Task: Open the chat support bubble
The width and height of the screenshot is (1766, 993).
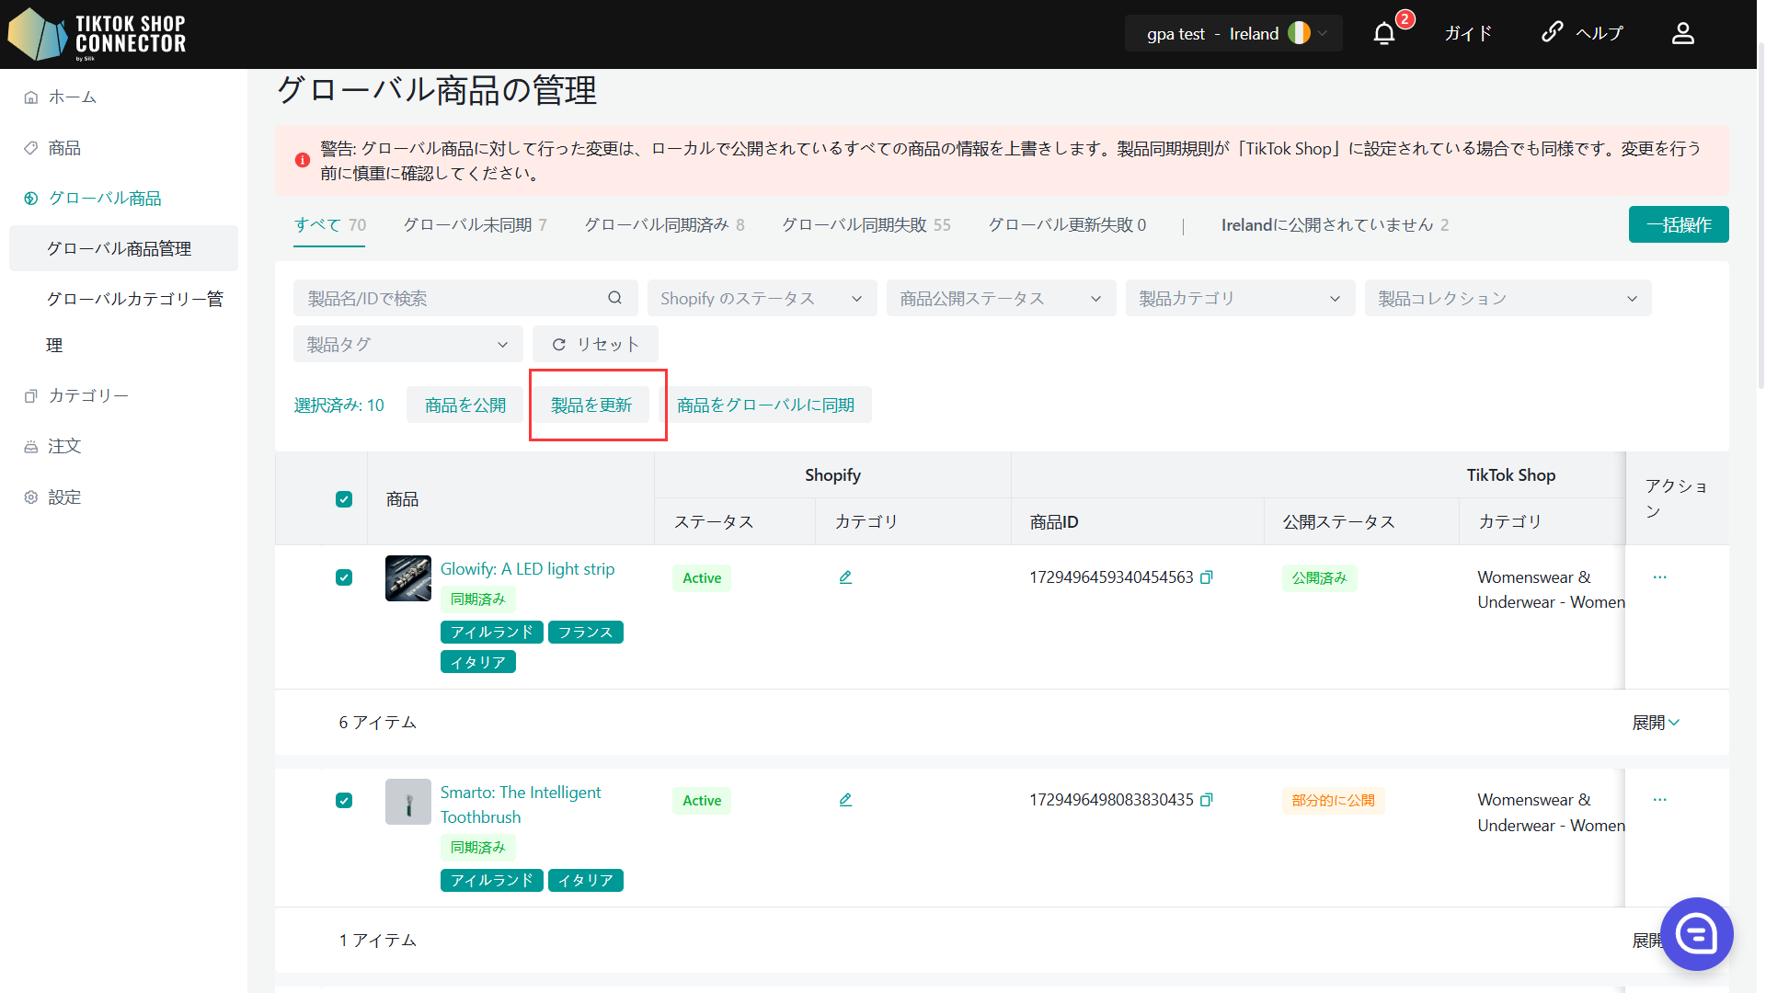Action: tap(1697, 934)
